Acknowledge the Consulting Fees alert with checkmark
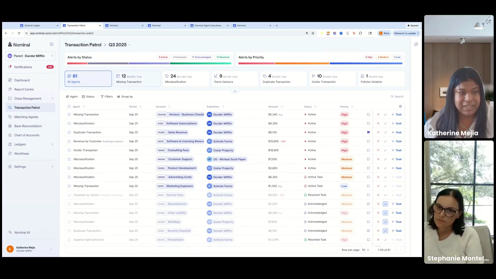496x279 pixels. click(x=385, y=150)
